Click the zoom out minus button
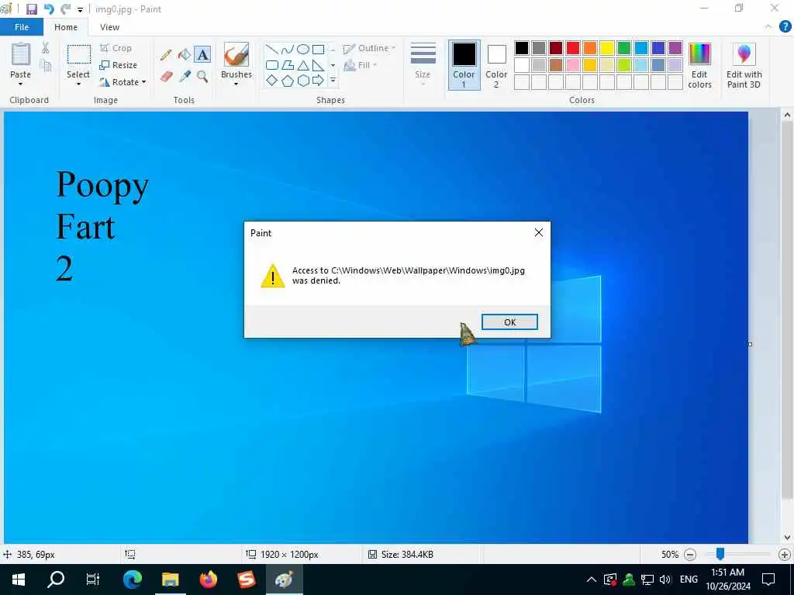 coord(689,555)
